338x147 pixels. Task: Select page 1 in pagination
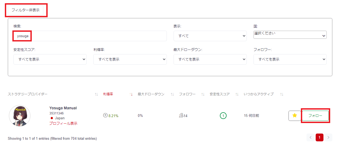point(319,138)
